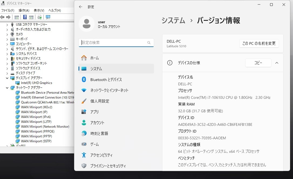Open プライバシーとセキュリティ settings page
This screenshot has width=293, height=179.
click(116, 166)
